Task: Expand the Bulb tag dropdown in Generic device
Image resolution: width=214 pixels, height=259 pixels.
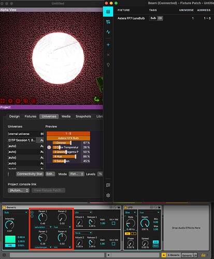Action: coord(16,212)
